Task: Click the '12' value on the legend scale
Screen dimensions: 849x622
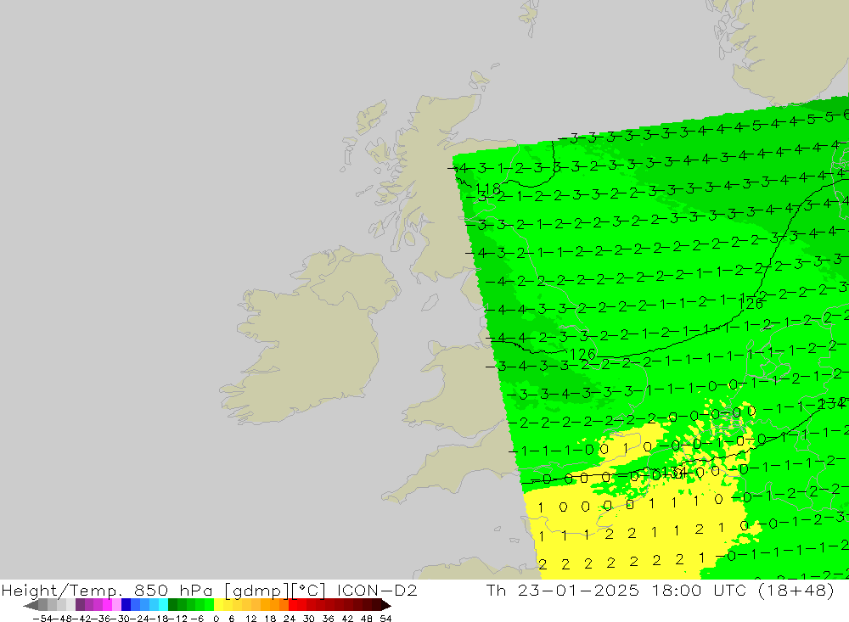Action: coord(250,619)
